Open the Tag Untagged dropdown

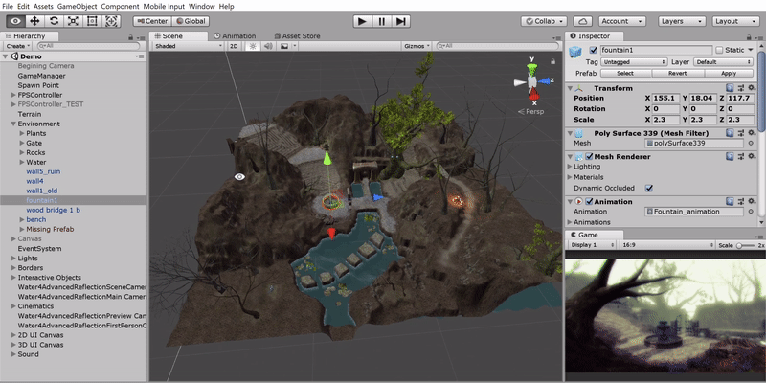click(x=634, y=62)
